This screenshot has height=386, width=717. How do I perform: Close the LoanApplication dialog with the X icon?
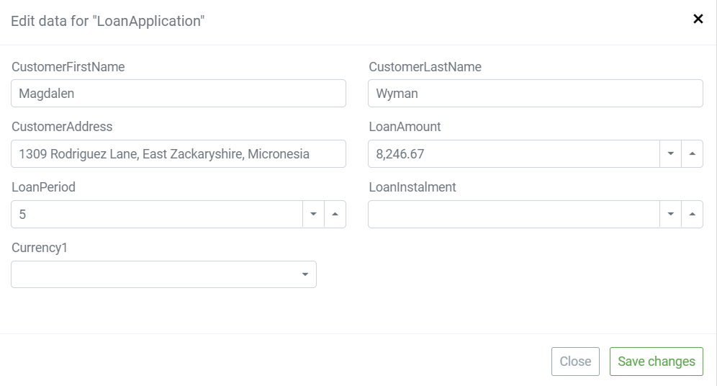coord(698,19)
